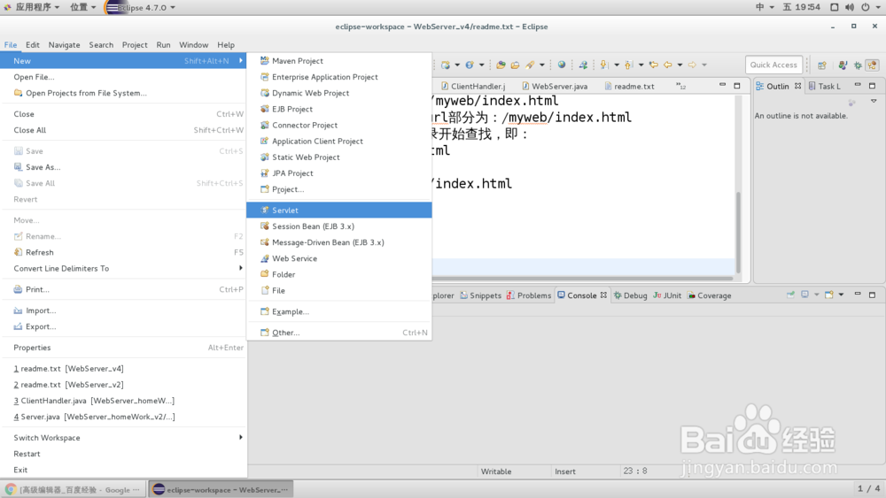
Task: Click the power icon in top bar
Action: [x=865, y=7]
